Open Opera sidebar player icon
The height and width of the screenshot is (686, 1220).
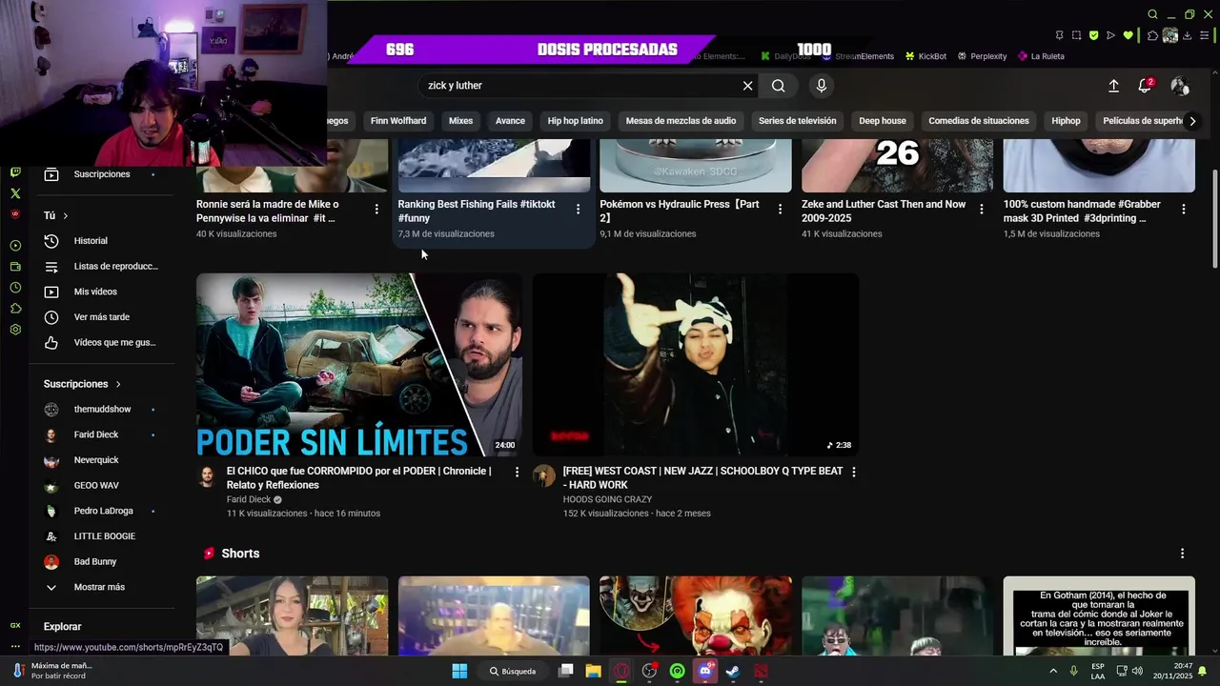point(15,246)
